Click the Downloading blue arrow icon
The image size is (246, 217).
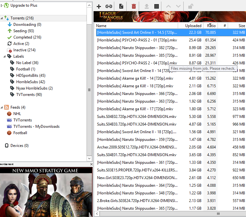pyautogui.click(x=10, y=25)
